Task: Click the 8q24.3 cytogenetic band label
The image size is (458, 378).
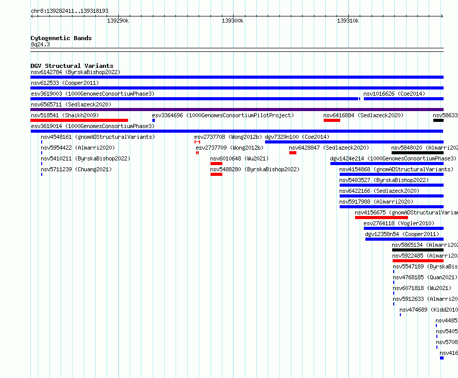Action: coord(40,44)
